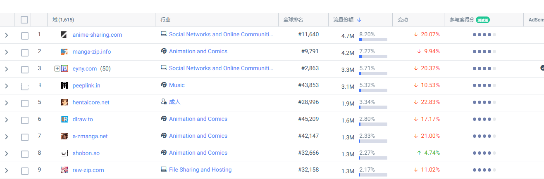Expand eyny.com subdomains with plus icon
Screen dimensions: 544x179
pos(57,68)
